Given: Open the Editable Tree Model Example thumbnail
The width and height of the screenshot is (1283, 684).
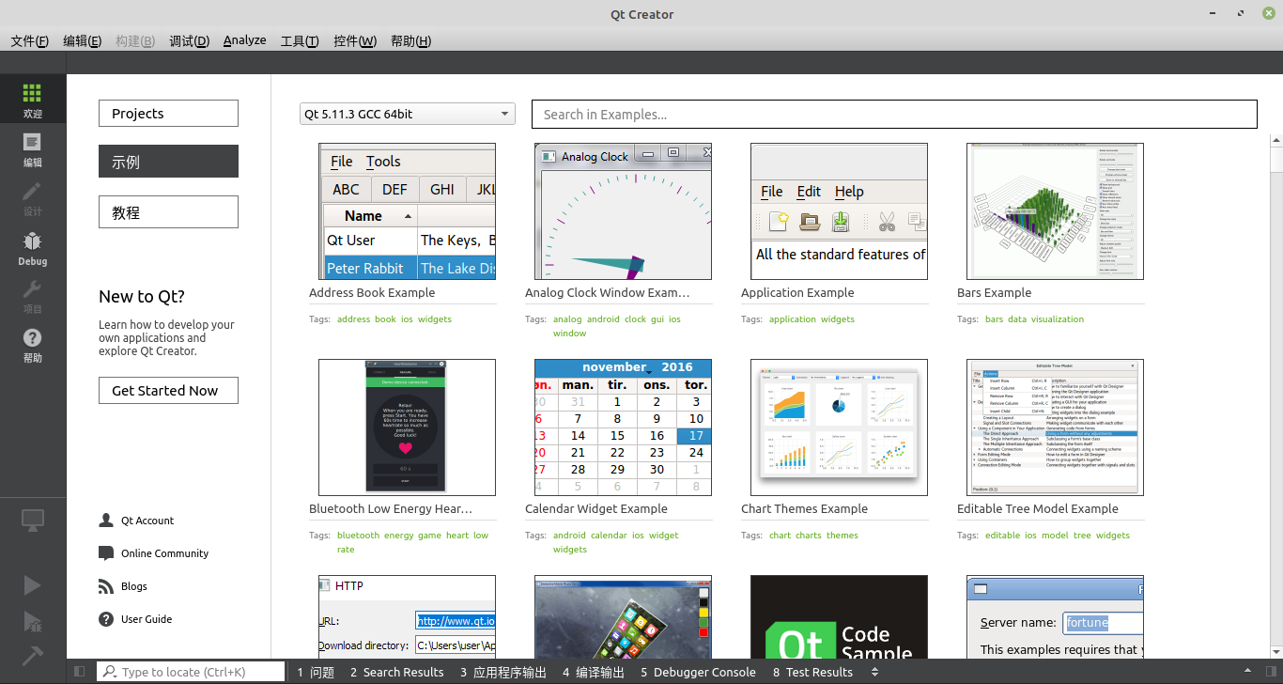Looking at the screenshot, I should coord(1055,427).
